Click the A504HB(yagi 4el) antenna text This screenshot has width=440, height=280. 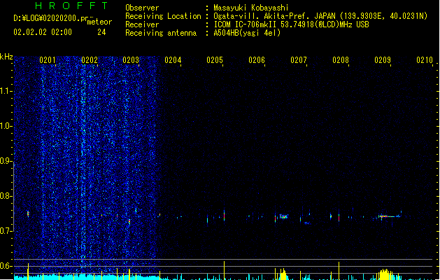tap(247, 33)
